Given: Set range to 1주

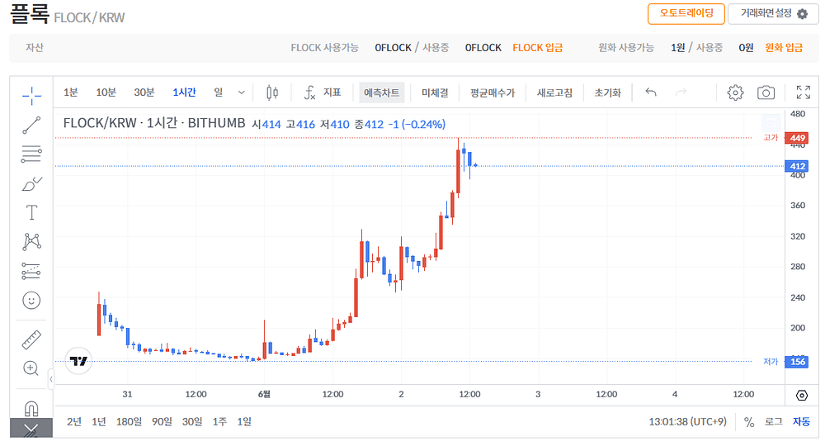Looking at the screenshot, I should point(219,422).
